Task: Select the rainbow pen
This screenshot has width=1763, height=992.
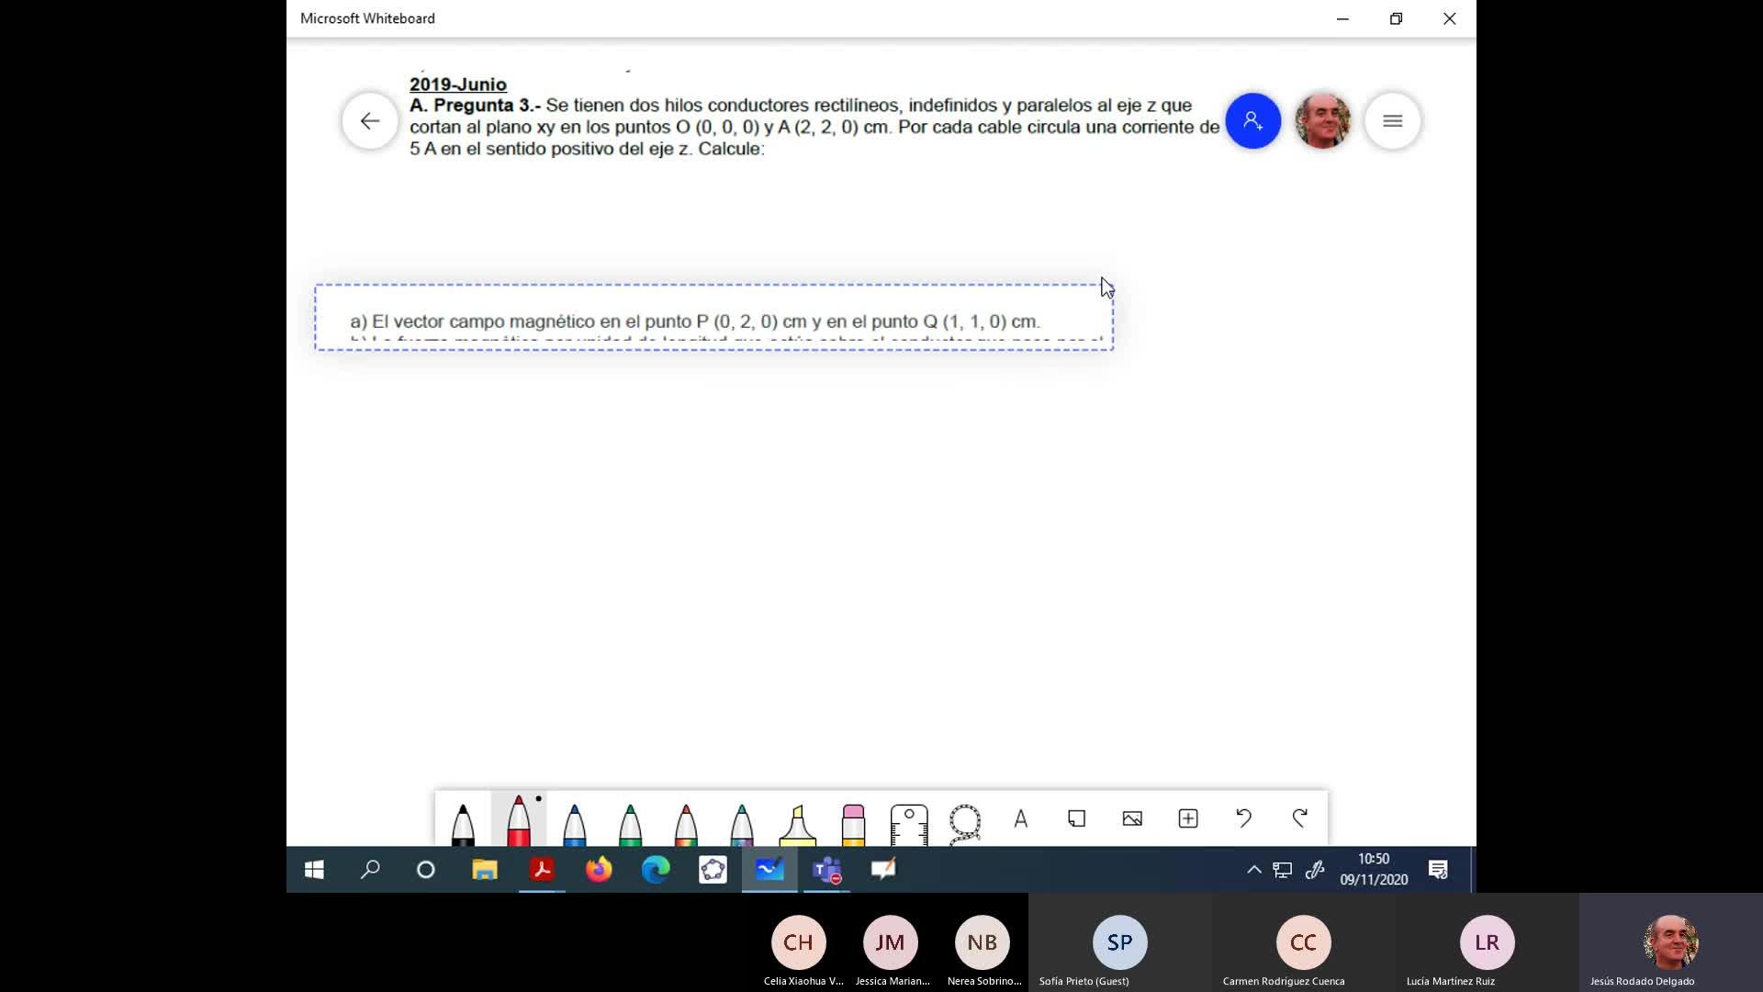Action: 686,822
